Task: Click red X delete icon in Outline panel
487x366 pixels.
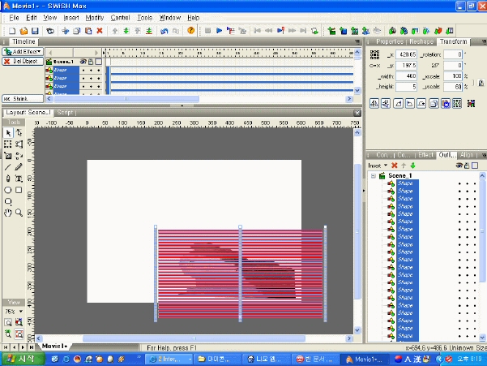Action: point(395,166)
